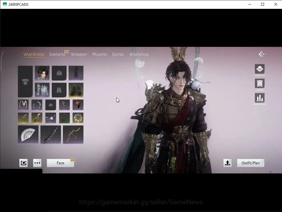Select the green dagger accessory slot
Viewport: 282px width, 212px height.
coord(23,118)
